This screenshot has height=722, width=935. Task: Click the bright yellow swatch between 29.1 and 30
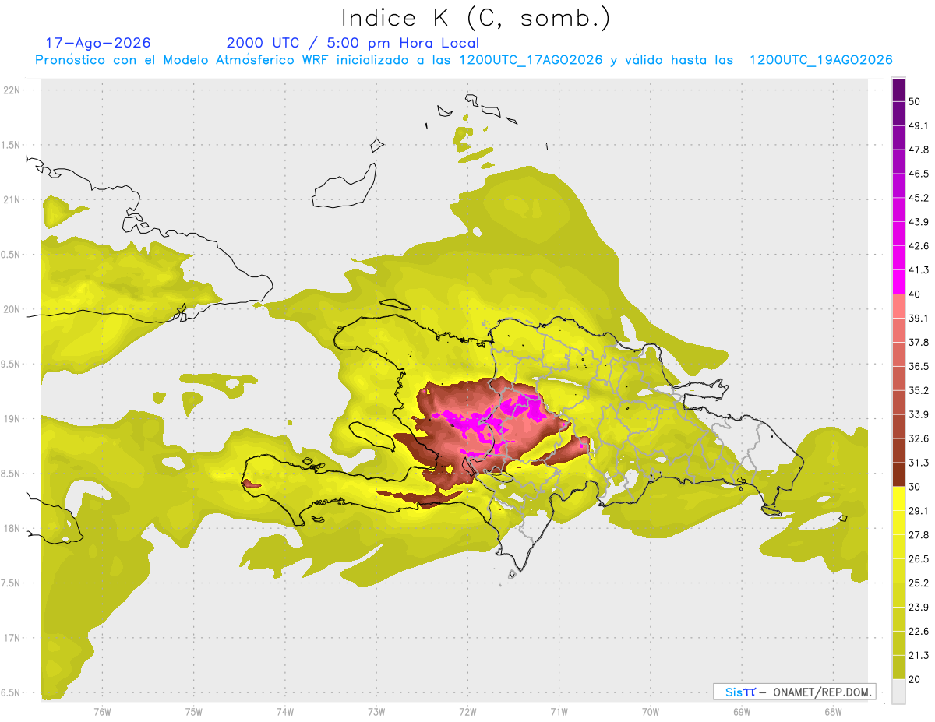pyautogui.click(x=899, y=499)
